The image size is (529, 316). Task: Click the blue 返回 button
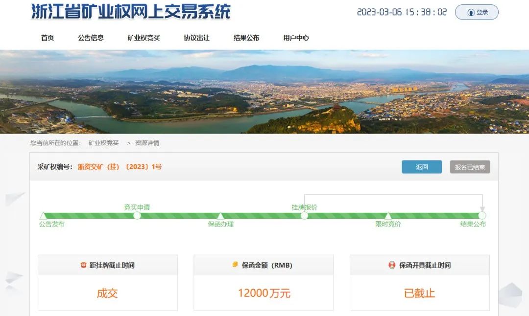click(421, 167)
